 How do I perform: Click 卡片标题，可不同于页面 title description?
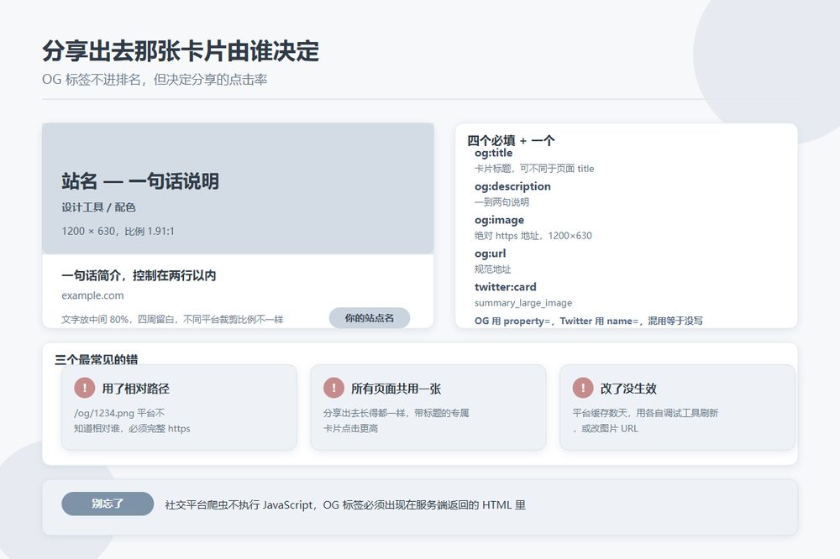click(534, 168)
